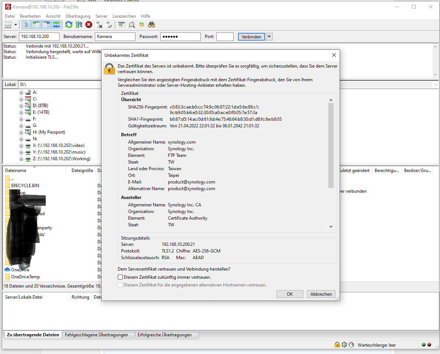This screenshot has width=440, height=354.
Task: Open the Bearbeiten menu
Action: [30, 16]
